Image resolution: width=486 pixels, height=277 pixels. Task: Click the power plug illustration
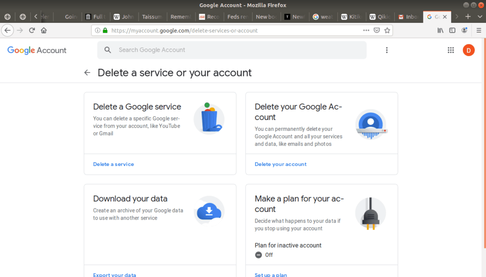[x=371, y=213]
